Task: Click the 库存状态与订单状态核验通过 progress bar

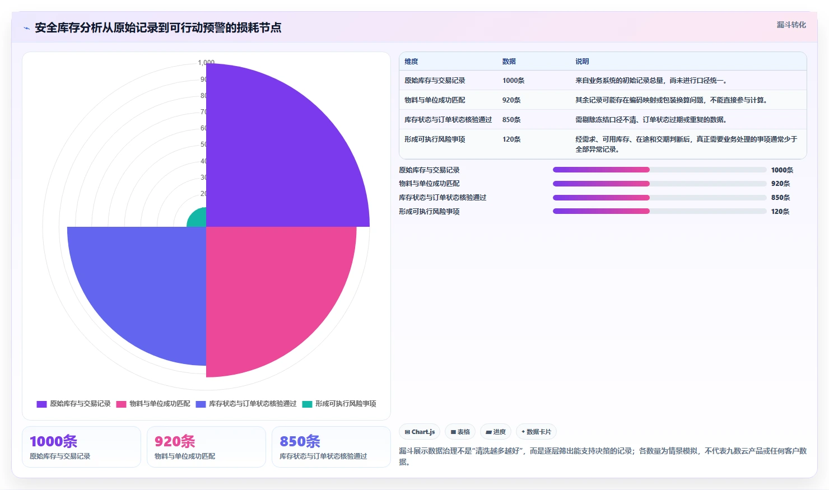Action: tap(659, 198)
